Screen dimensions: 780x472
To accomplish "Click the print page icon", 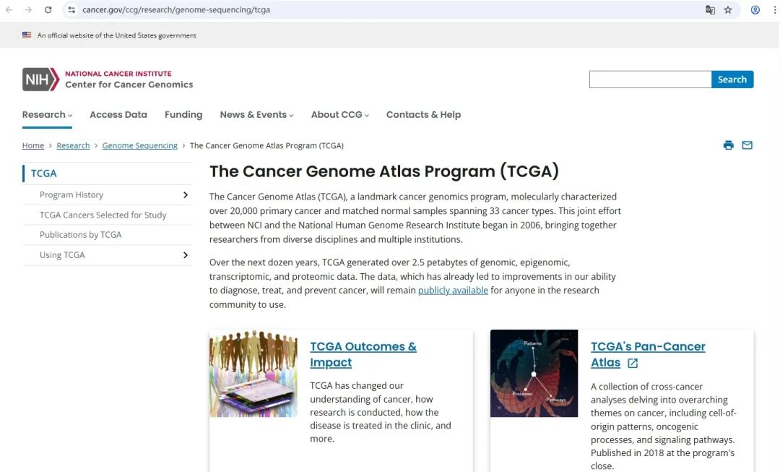I will 729,145.
